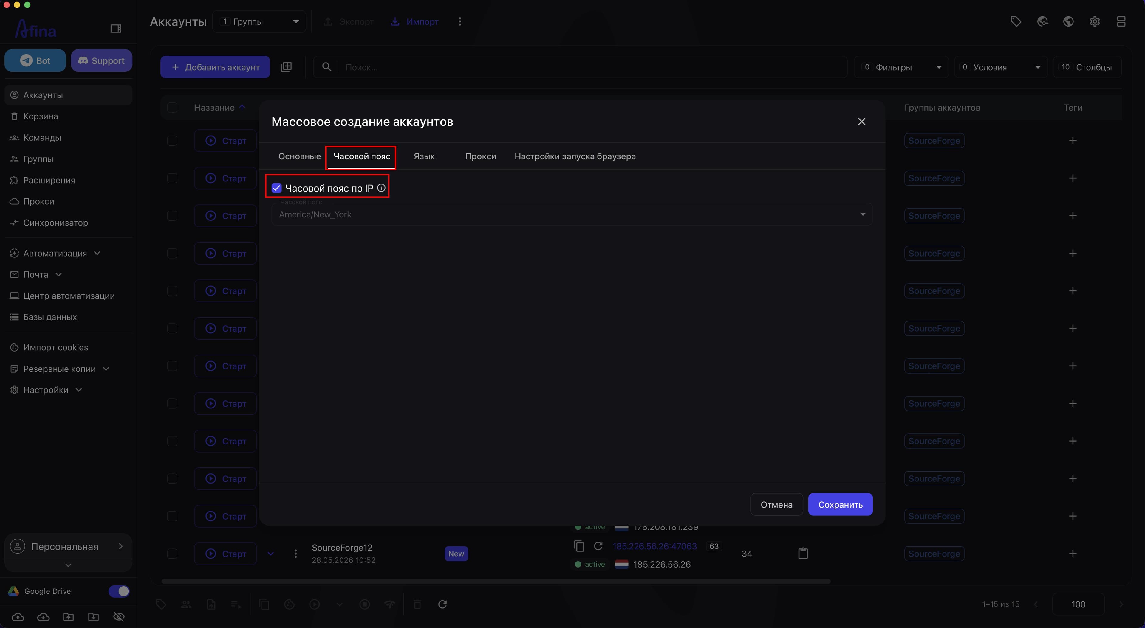This screenshot has height=628, width=1145.
Task: Tick the select-all checkbox in Название header
Action: [x=172, y=108]
